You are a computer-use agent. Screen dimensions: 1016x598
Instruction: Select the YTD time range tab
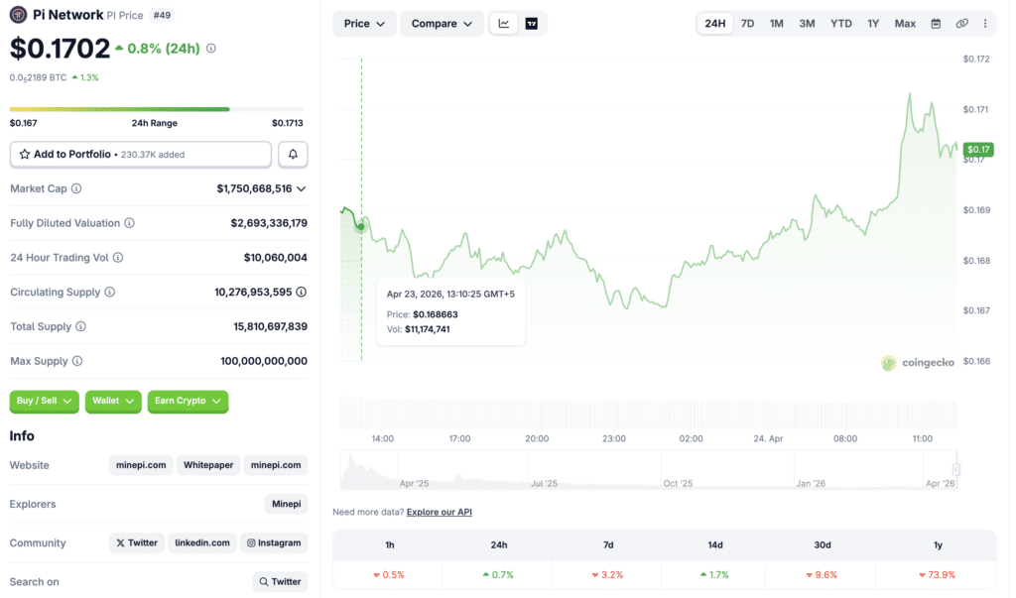(840, 23)
